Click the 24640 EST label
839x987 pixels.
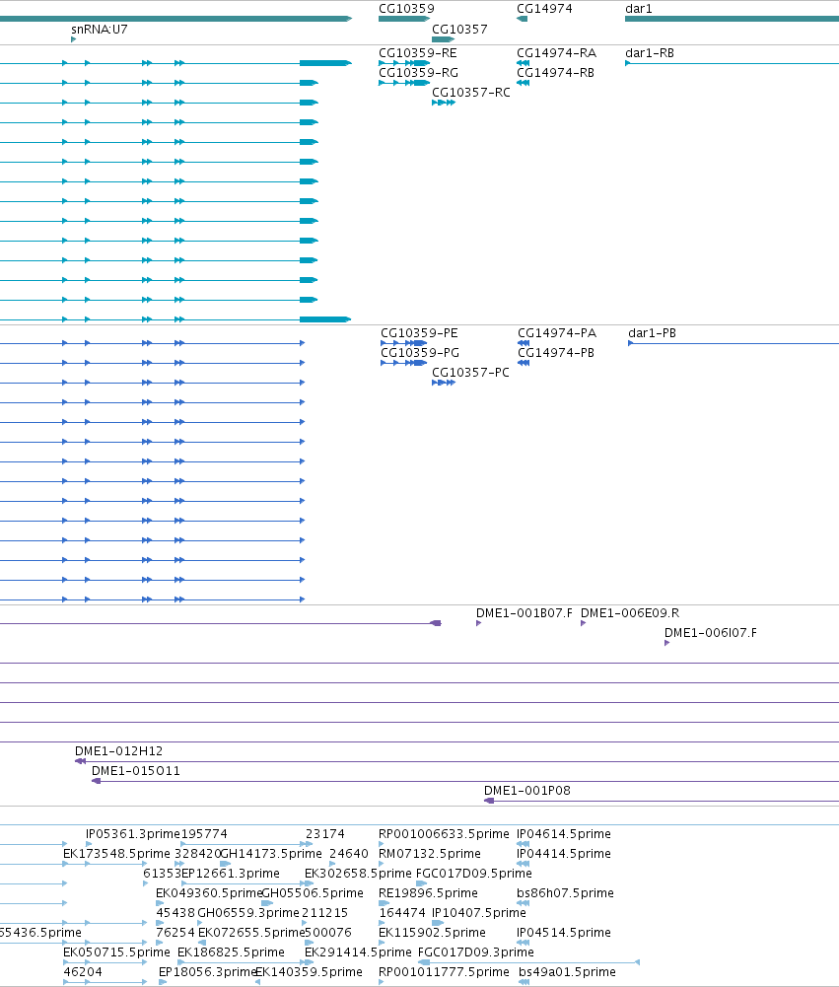coord(349,854)
